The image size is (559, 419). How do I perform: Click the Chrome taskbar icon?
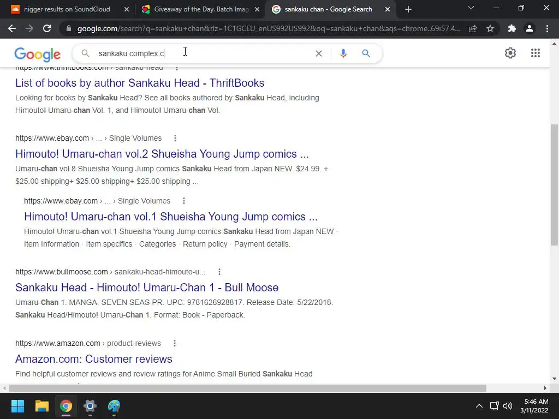(66, 406)
